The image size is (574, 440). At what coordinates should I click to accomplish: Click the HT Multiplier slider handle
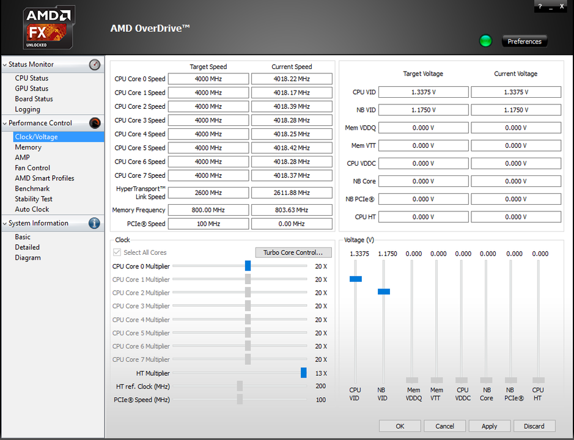pyautogui.click(x=303, y=373)
